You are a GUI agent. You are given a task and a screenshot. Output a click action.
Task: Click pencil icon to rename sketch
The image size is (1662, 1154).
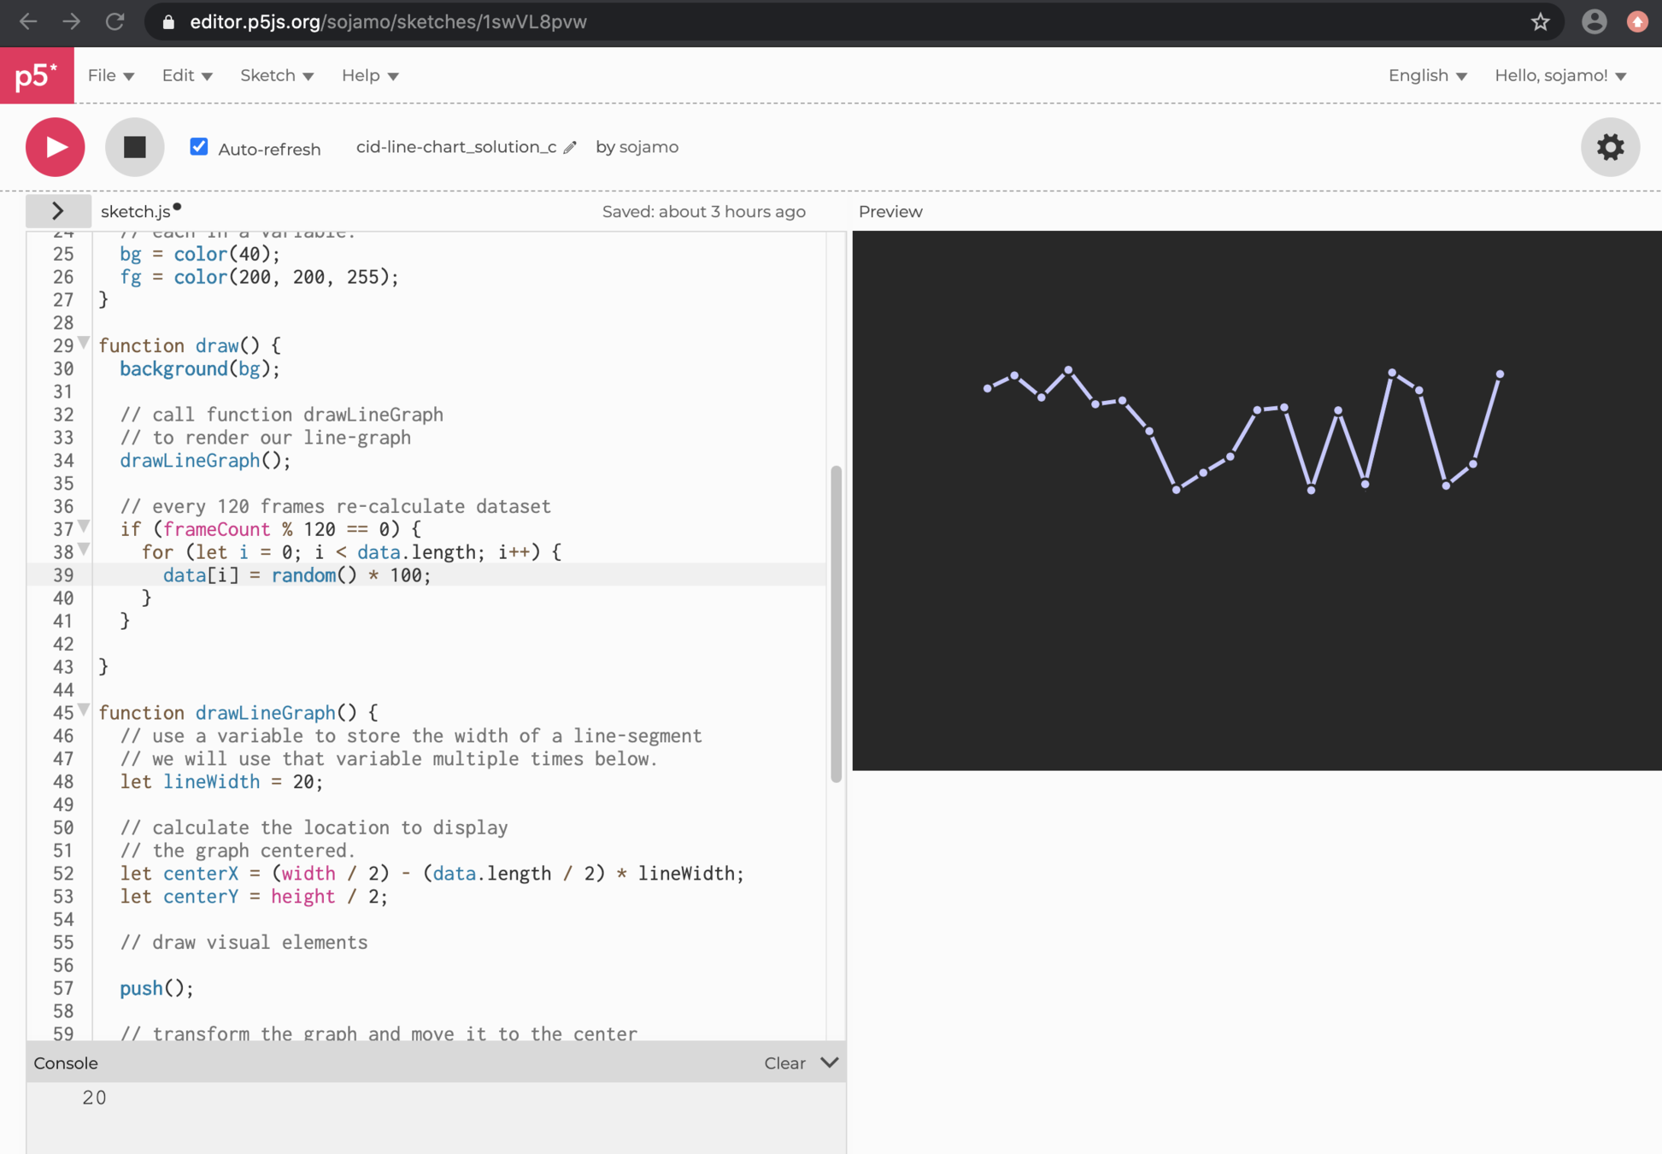pos(570,147)
